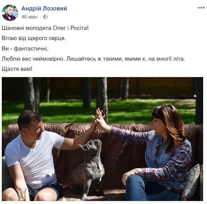
Task: Click the text "Вітаю від щирого серця."
Action: (x=34, y=38)
